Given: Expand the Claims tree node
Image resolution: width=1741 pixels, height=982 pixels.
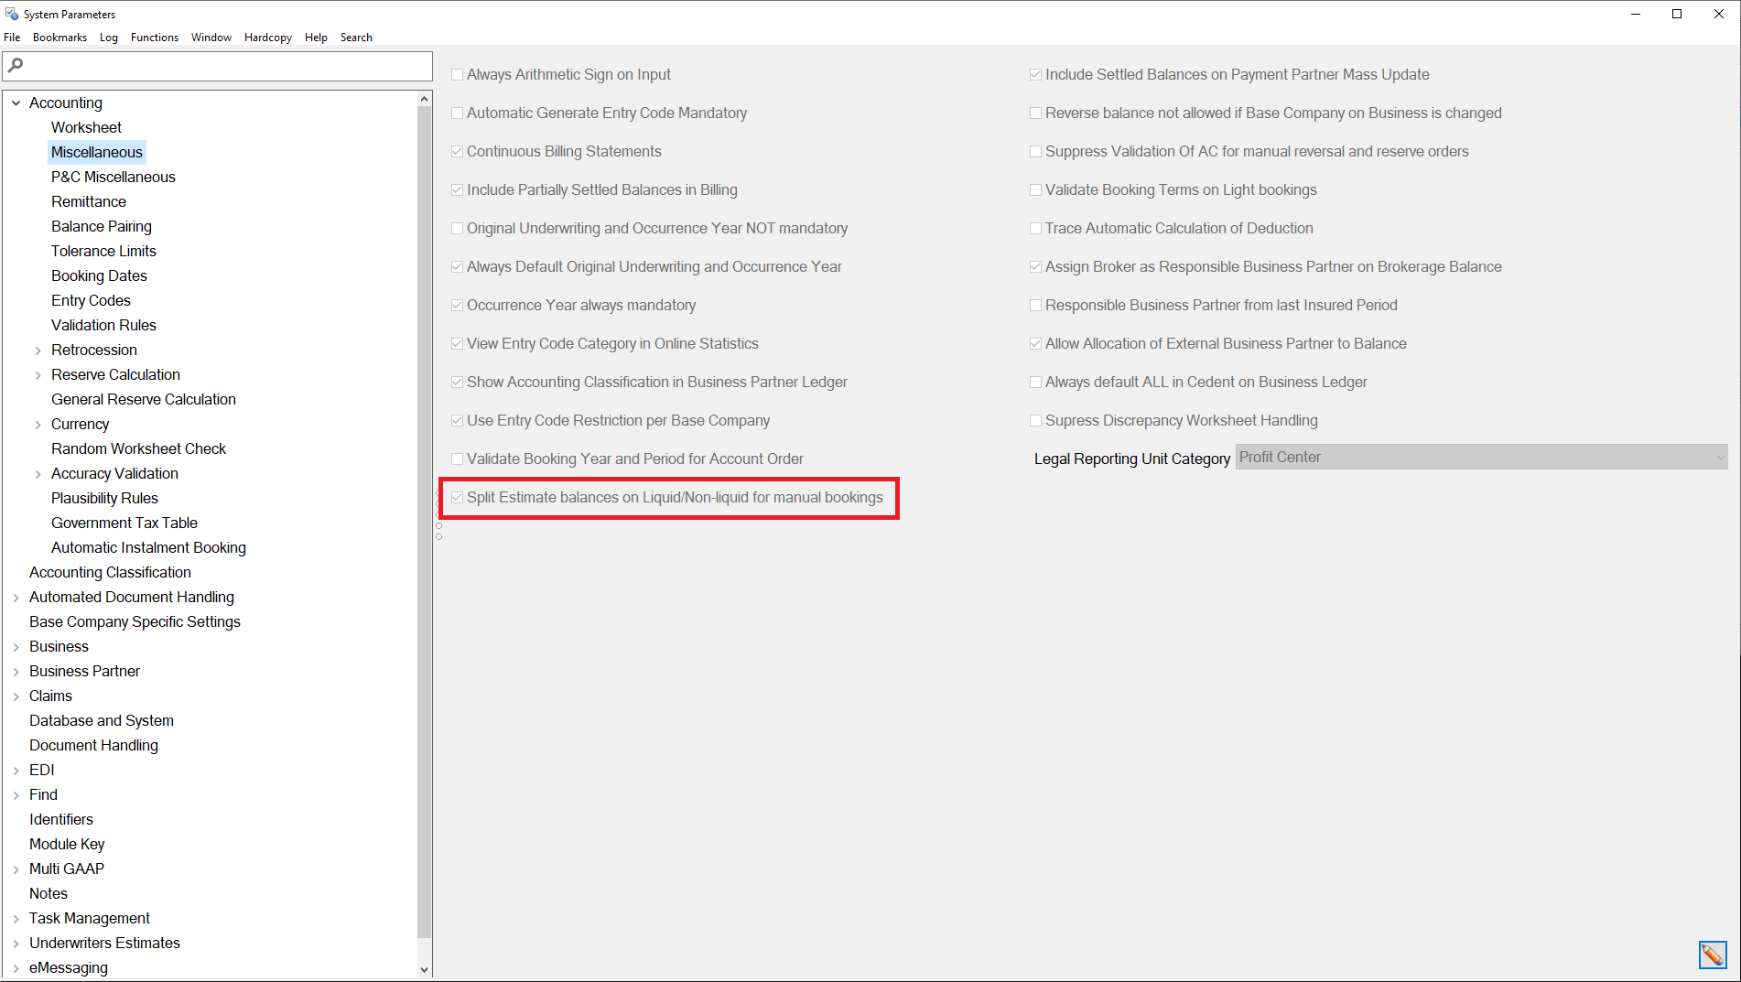Looking at the screenshot, I should 15,696.
